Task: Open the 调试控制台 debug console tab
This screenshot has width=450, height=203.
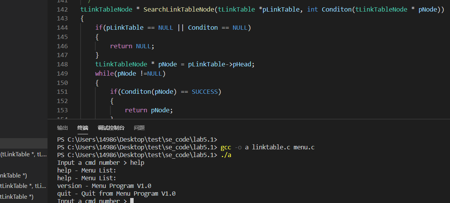Action: pyautogui.click(x=111, y=128)
